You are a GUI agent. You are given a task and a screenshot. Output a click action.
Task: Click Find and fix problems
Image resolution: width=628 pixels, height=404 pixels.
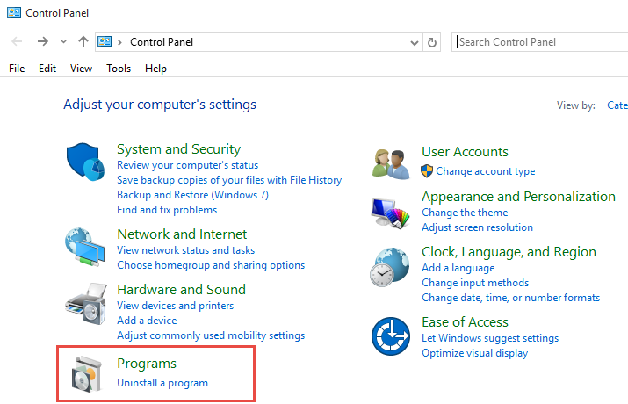tap(167, 210)
